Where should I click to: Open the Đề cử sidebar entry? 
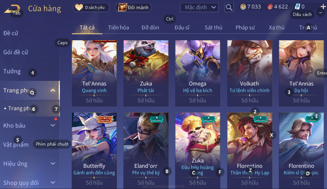11,33
